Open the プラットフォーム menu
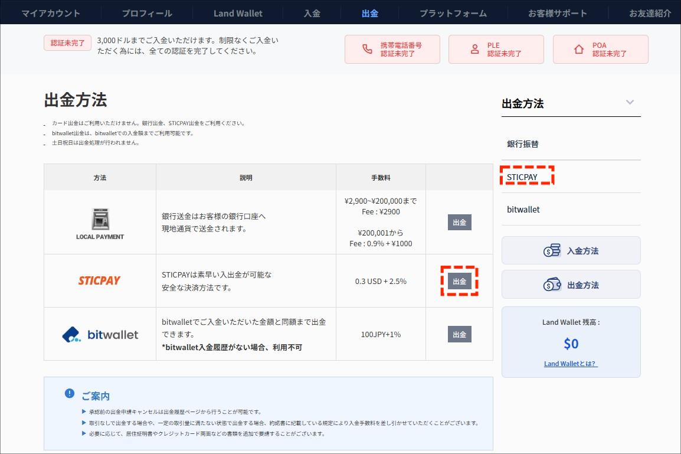681x454 pixels. click(x=454, y=12)
